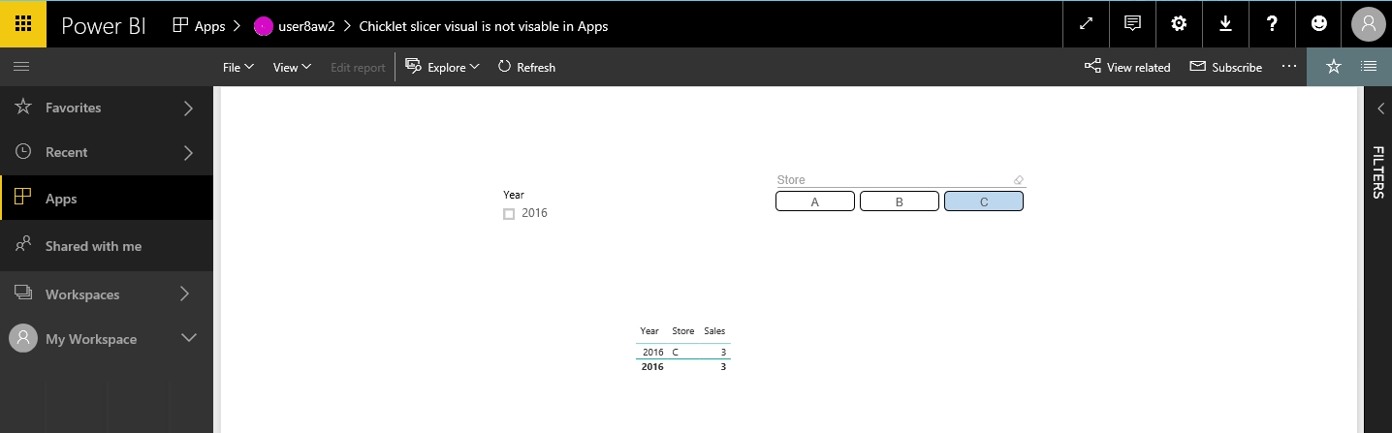The width and height of the screenshot is (1392, 433).
Task: Expand the Favorites flyout arrow
Action: pos(188,108)
